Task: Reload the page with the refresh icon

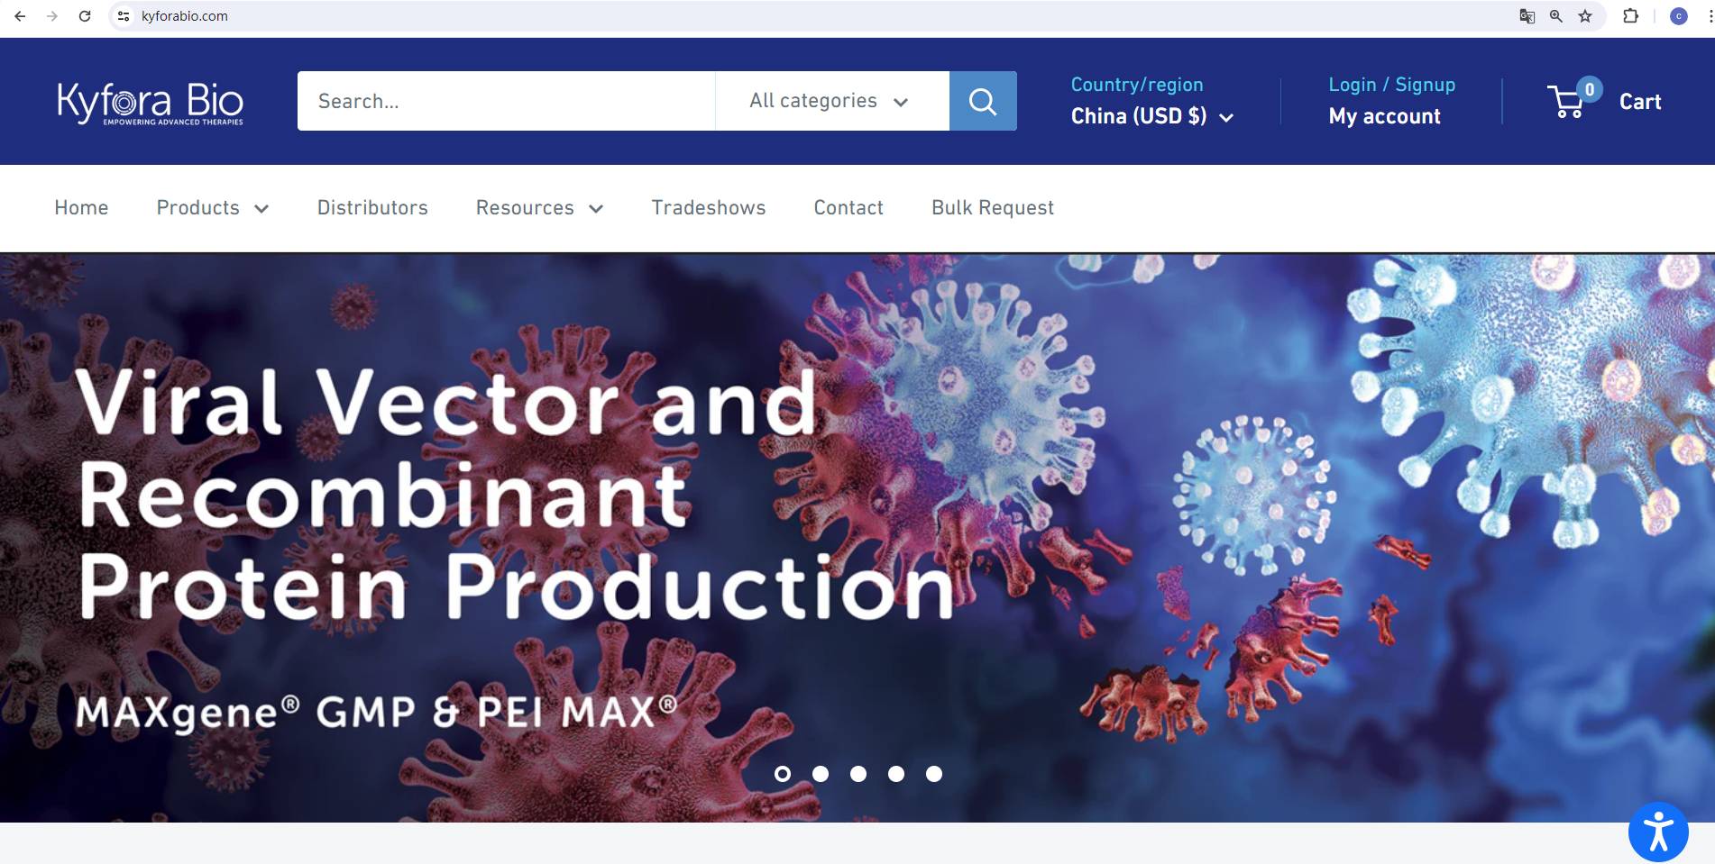Action: [85, 16]
